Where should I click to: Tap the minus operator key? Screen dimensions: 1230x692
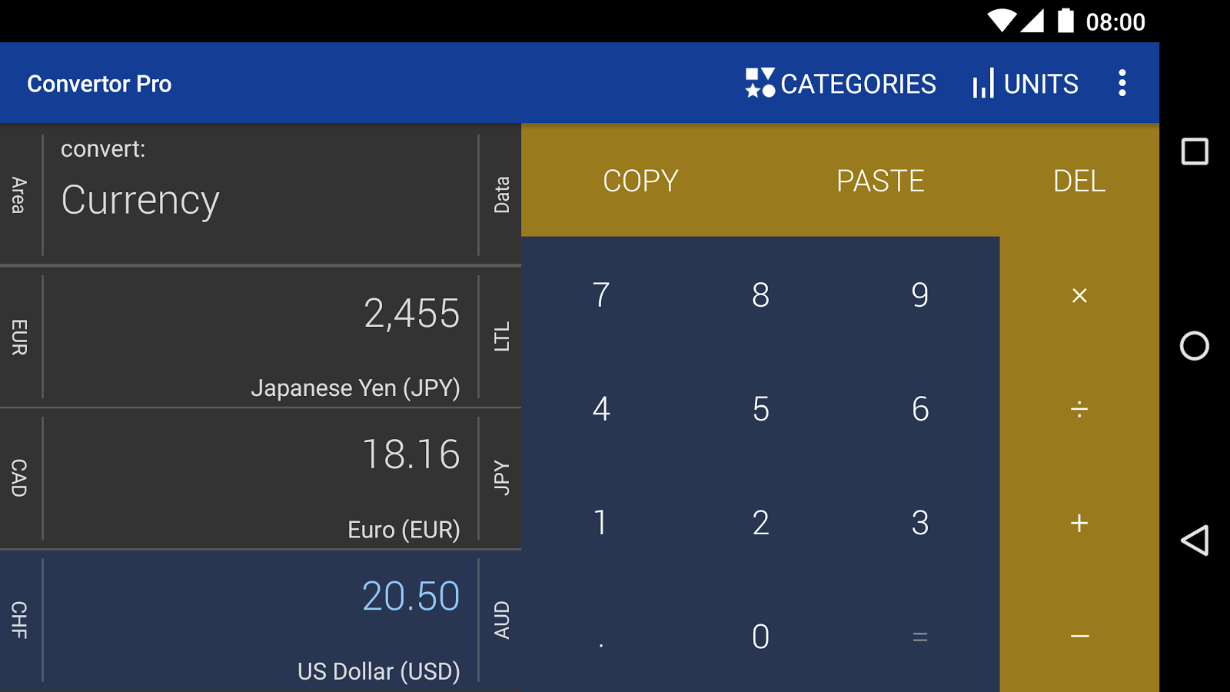[1079, 637]
